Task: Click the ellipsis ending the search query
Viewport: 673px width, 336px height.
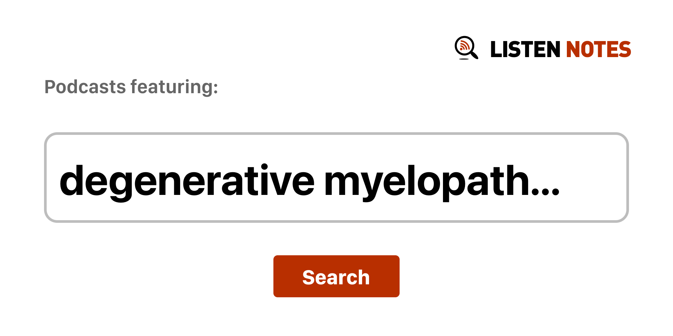Action: [545, 192]
